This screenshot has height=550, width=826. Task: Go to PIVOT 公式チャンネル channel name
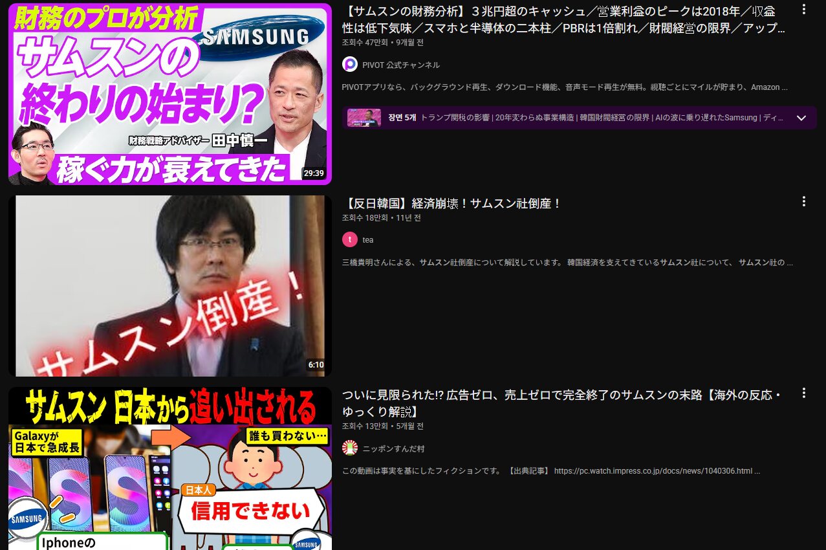401,65
